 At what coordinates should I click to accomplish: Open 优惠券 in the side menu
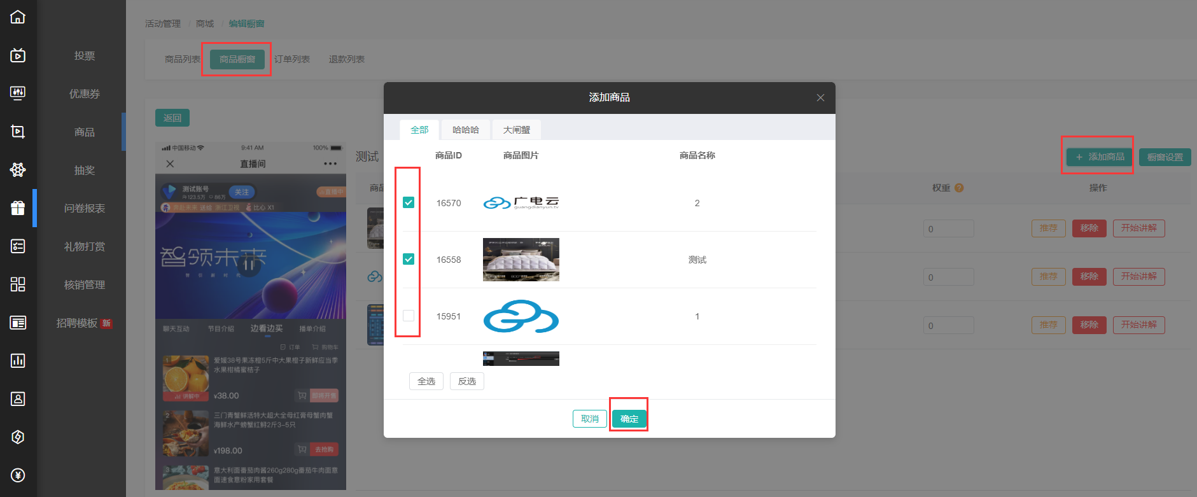coord(85,94)
